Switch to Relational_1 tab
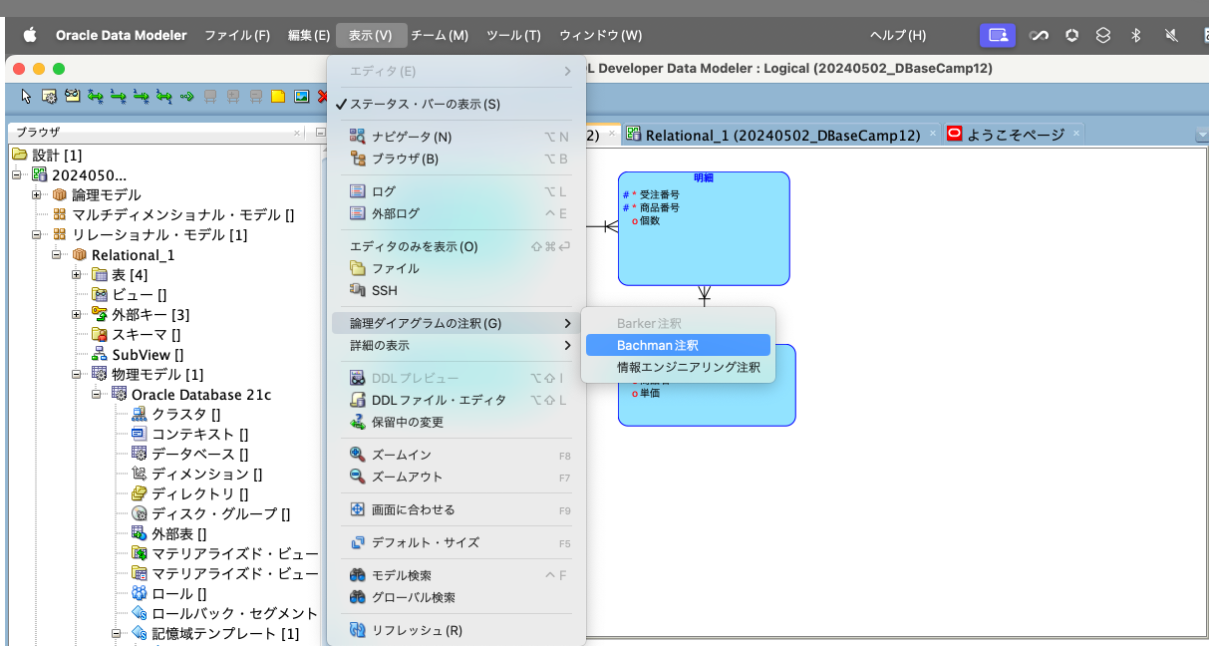 (781, 135)
